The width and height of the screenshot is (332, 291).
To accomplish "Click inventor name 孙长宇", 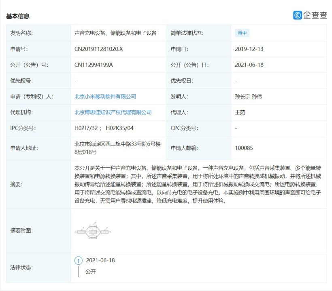I will (242, 97).
